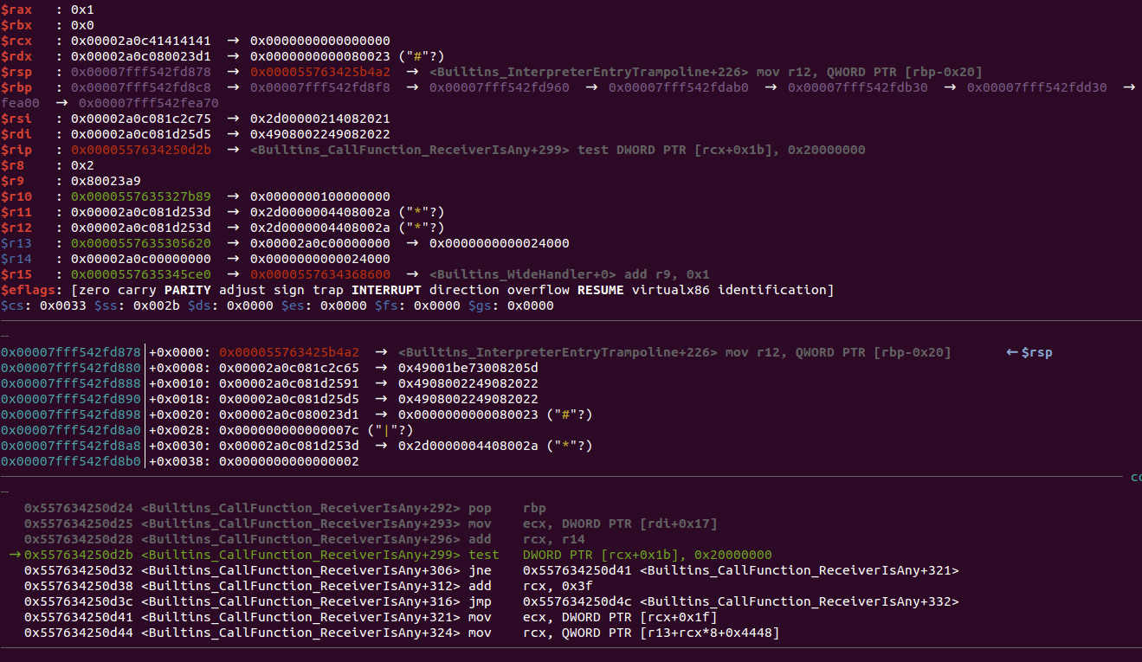Click the ←$rsp stack pointer marker
Screen dimensions: 1142x662
pyautogui.click(x=1029, y=352)
